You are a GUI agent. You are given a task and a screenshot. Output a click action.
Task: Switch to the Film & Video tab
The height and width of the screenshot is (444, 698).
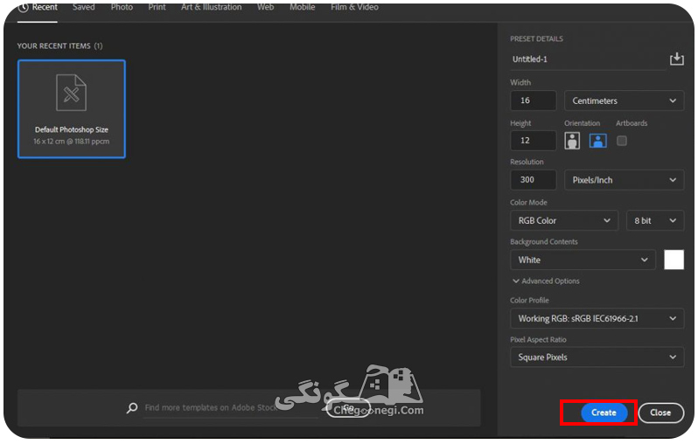click(354, 7)
